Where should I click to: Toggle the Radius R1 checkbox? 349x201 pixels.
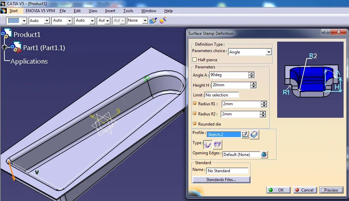[x=195, y=104]
